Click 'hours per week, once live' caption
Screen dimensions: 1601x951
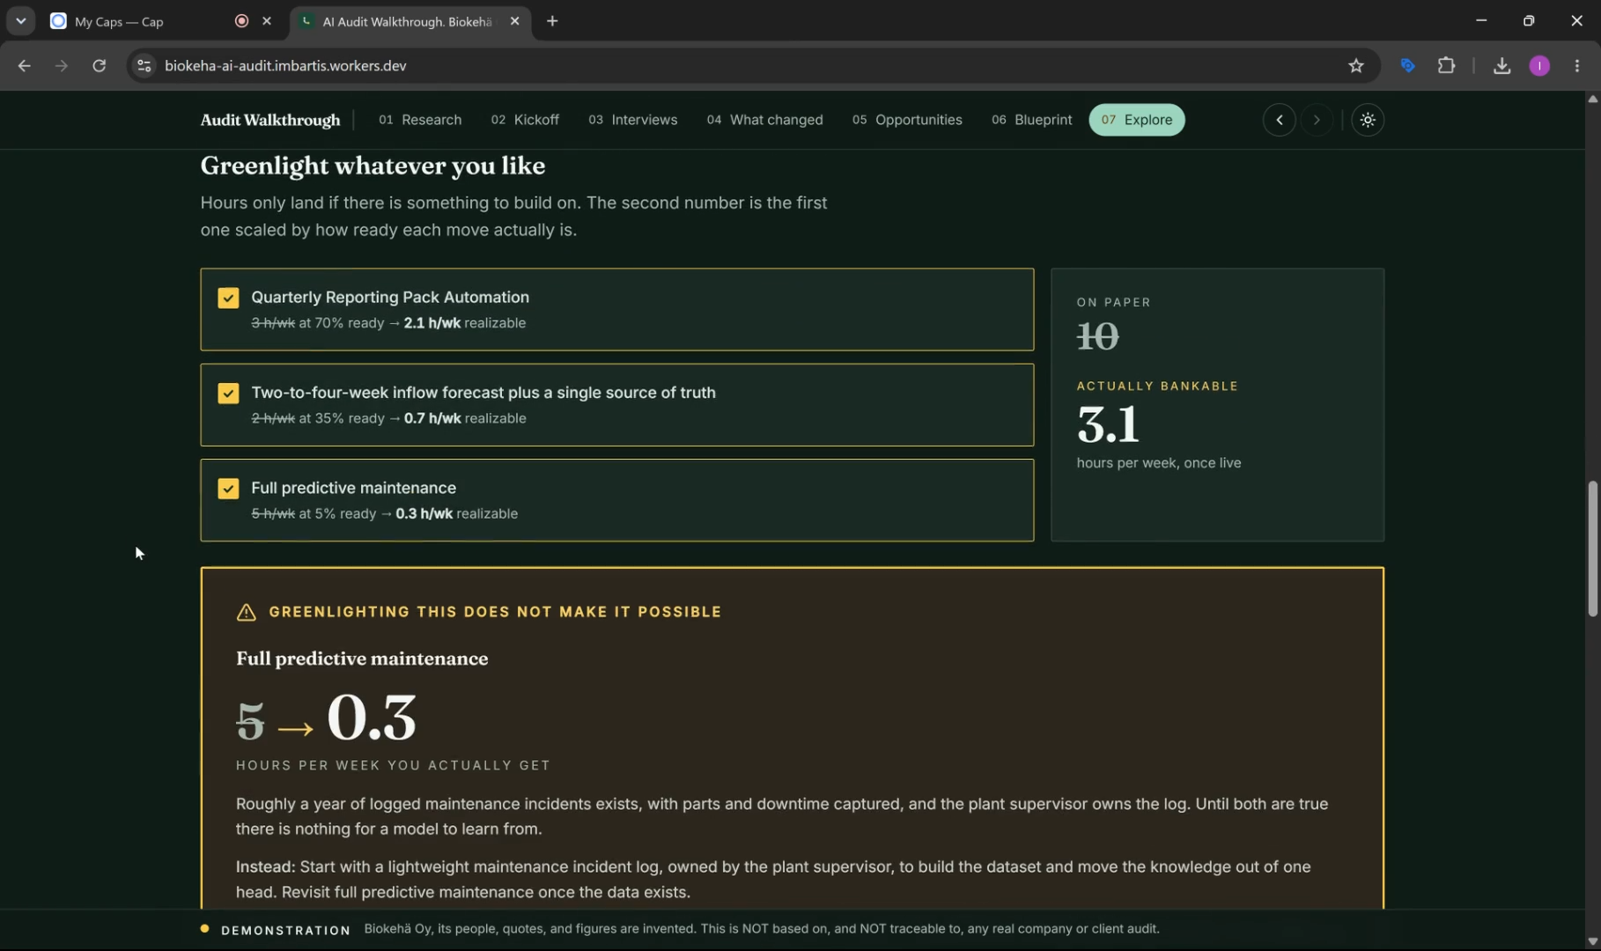point(1158,463)
